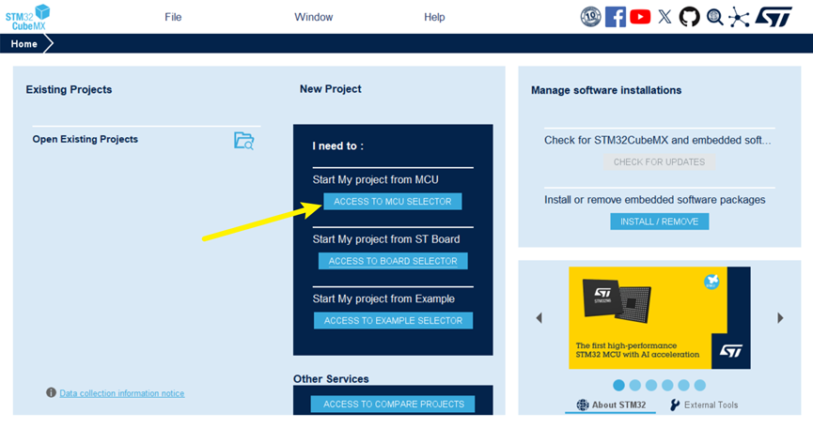Open the Window menu
813x428 pixels.
(314, 17)
